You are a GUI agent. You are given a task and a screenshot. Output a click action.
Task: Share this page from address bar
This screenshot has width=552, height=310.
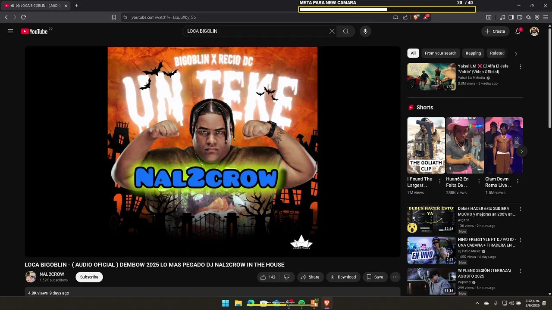pyautogui.click(x=405, y=17)
